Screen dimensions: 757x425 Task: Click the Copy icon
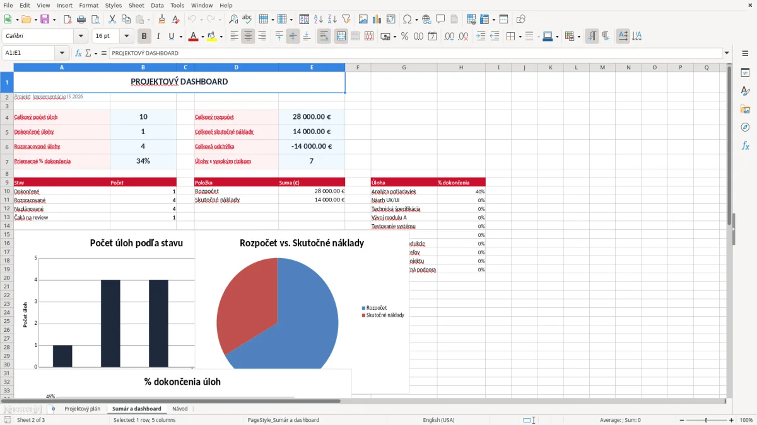click(x=126, y=20)
